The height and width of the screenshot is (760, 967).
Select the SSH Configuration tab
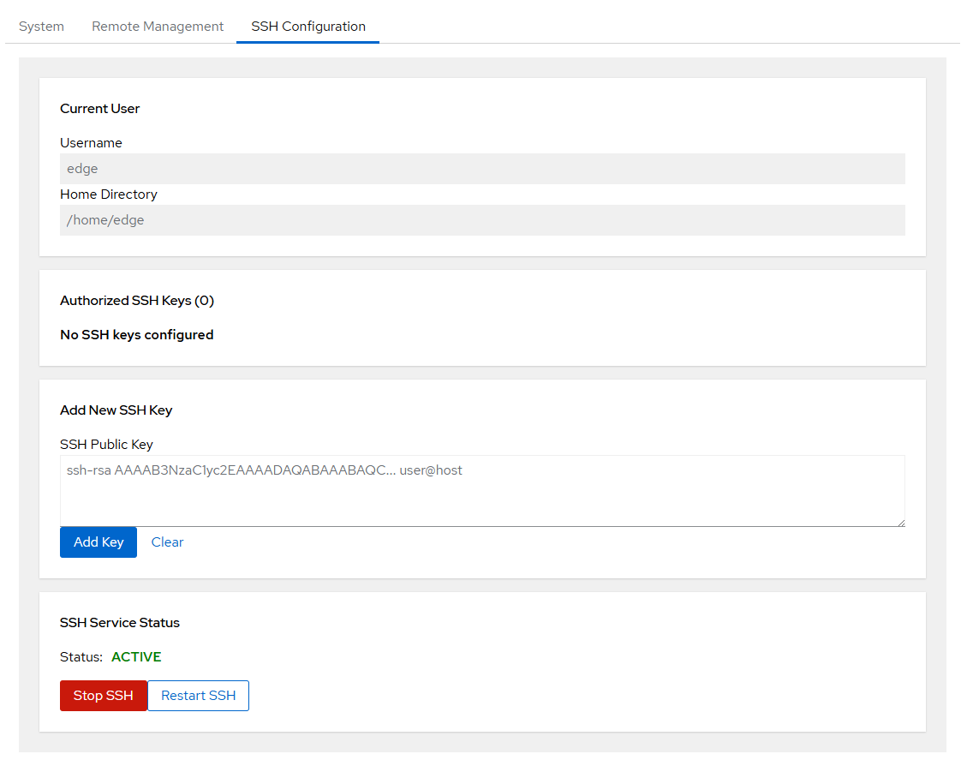pos(308,27)
